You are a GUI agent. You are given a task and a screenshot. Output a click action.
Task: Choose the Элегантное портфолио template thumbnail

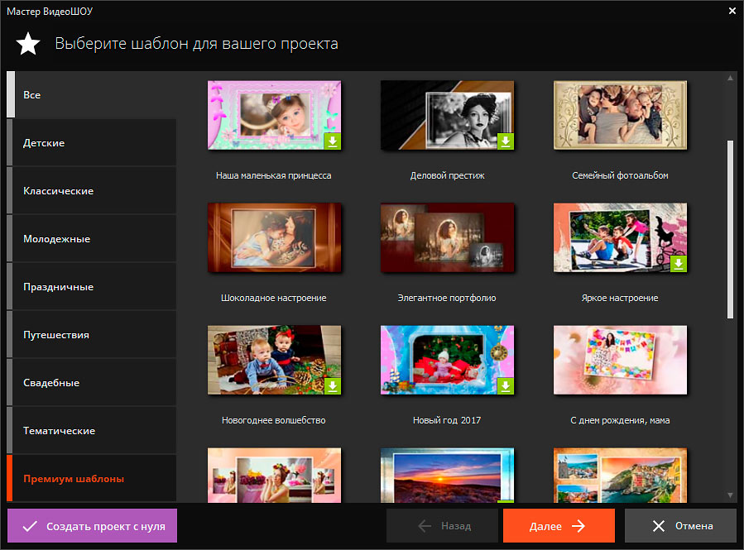click(447, 237)
